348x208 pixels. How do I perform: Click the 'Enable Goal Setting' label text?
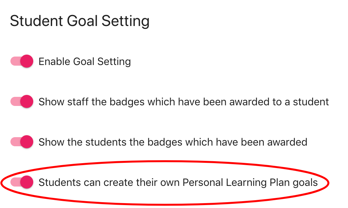[x=85, y=61]
